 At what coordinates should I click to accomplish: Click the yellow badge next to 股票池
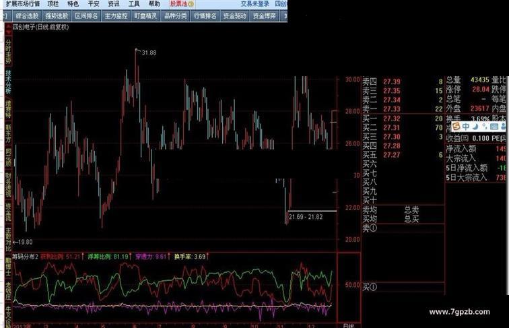pyautogui.click(x=191, y=4)
